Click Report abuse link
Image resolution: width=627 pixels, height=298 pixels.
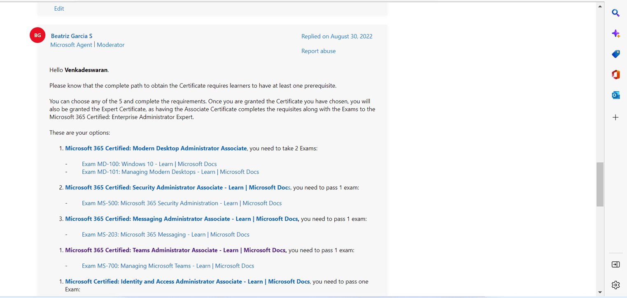tap(318, 51)
